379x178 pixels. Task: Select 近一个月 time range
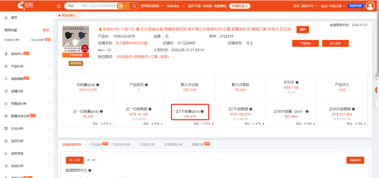click(x=75, y=160)
